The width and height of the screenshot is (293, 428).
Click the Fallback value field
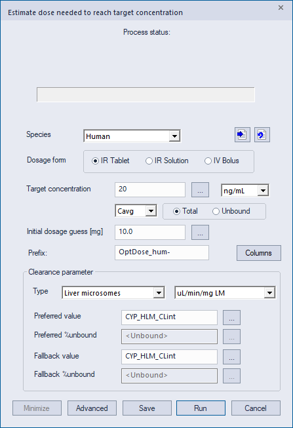tap(169, 357)
